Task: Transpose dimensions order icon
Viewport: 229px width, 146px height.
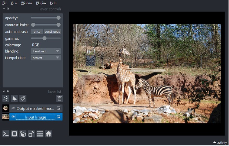Action: 31,134
